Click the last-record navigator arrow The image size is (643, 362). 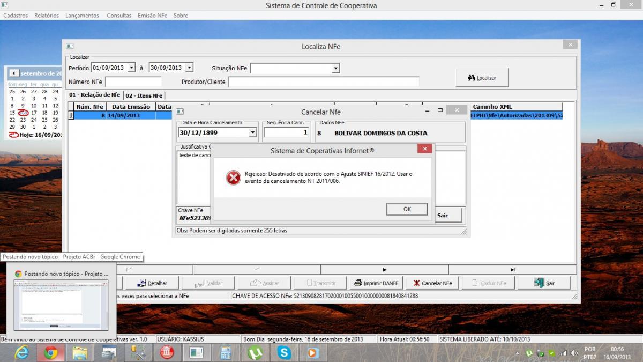[x=513, y=269]
